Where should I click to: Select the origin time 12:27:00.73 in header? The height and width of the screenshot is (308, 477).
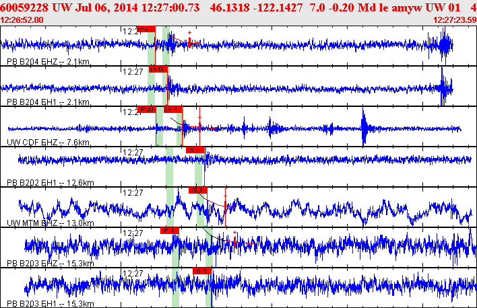[170, 7]
